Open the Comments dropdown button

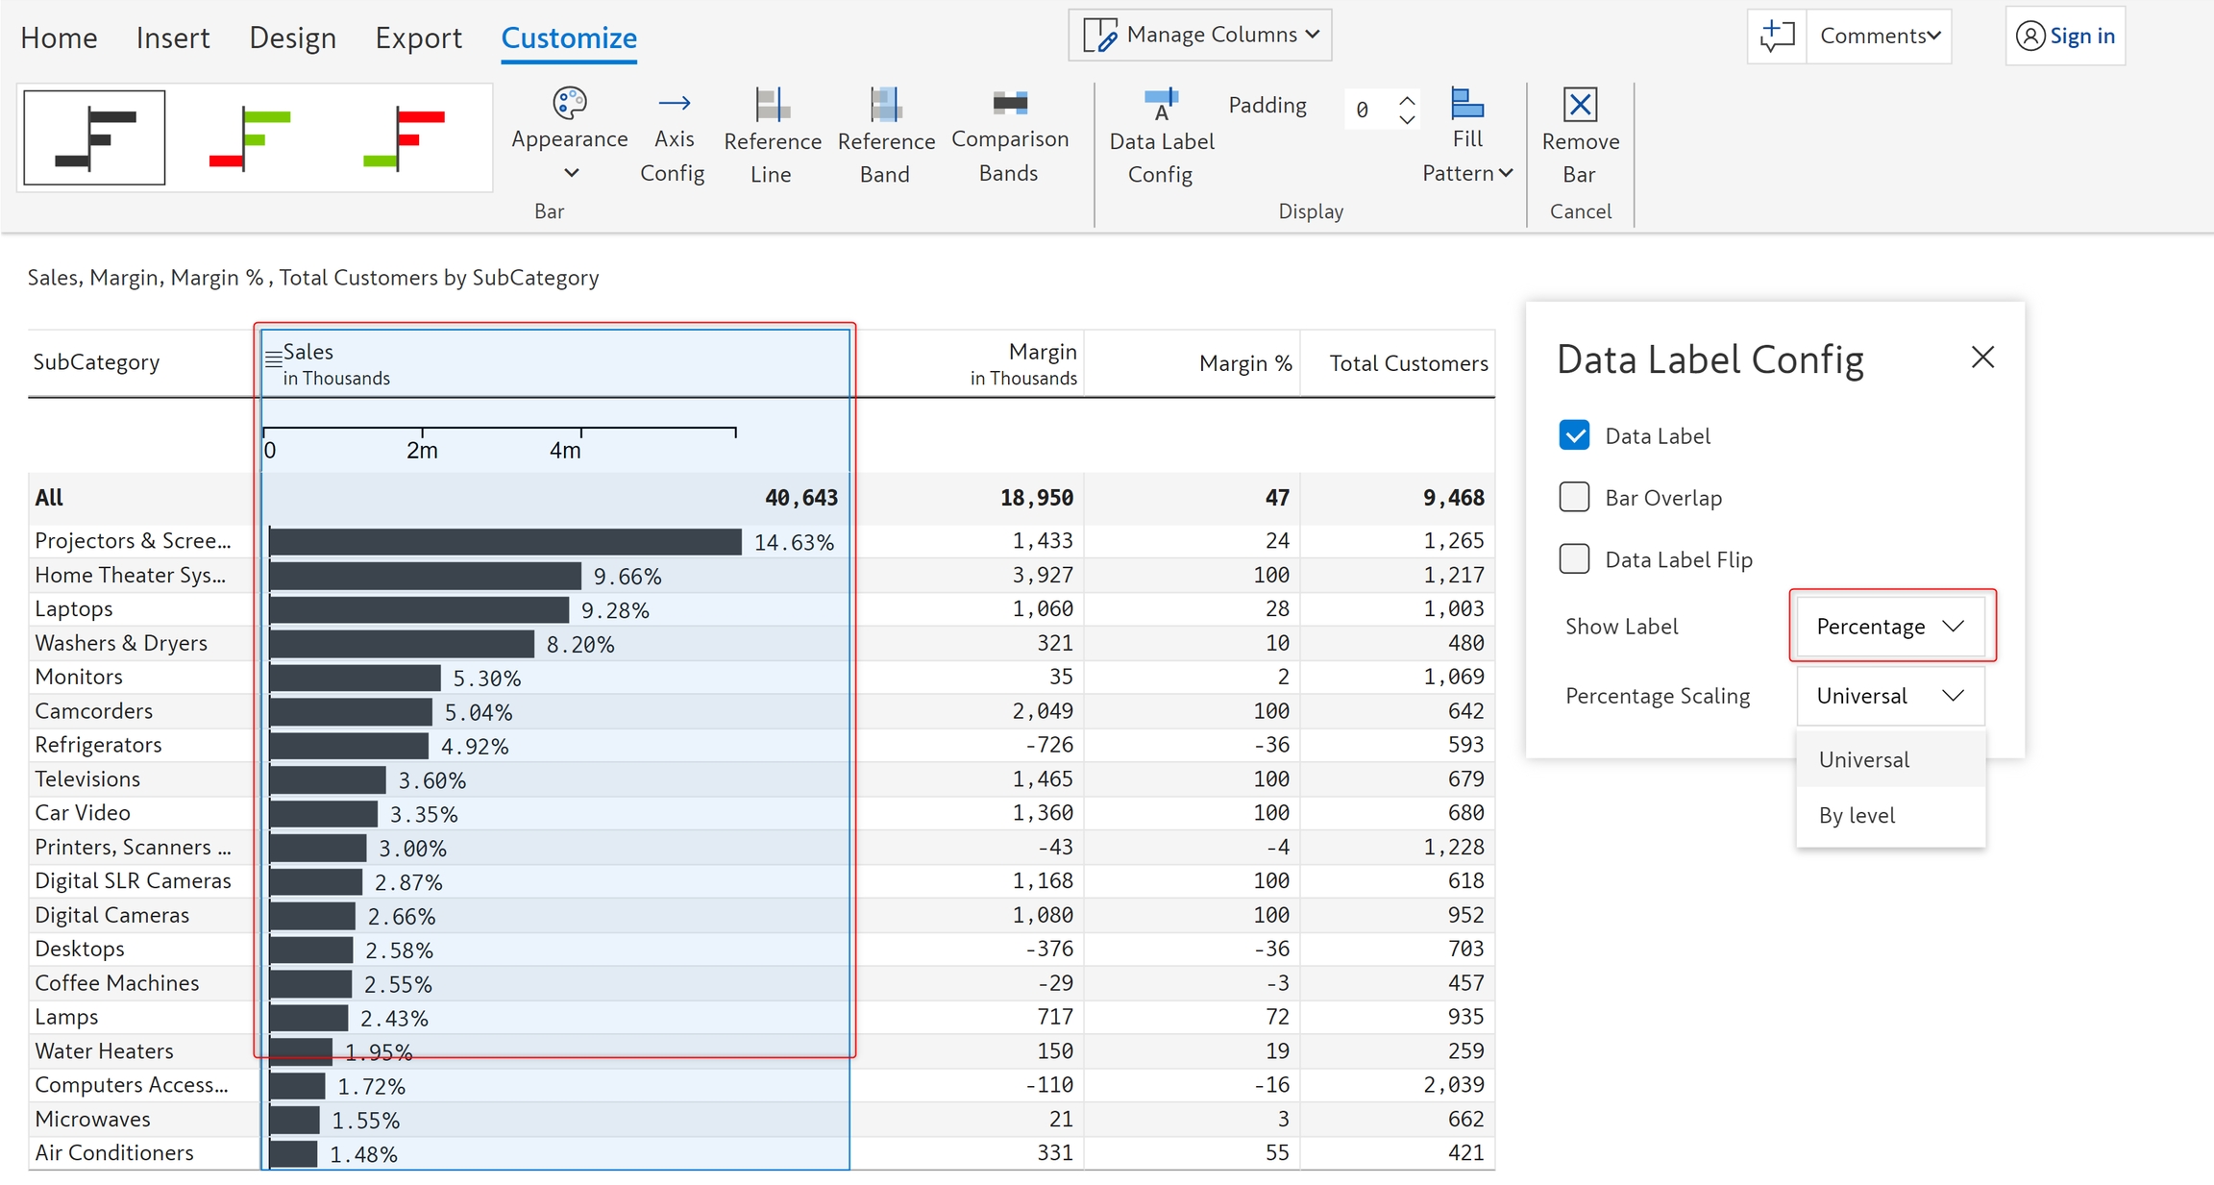(1879, 37)
